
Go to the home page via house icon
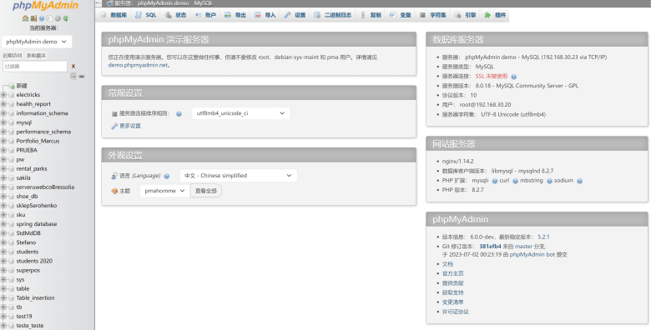click(x=25, y=18)
